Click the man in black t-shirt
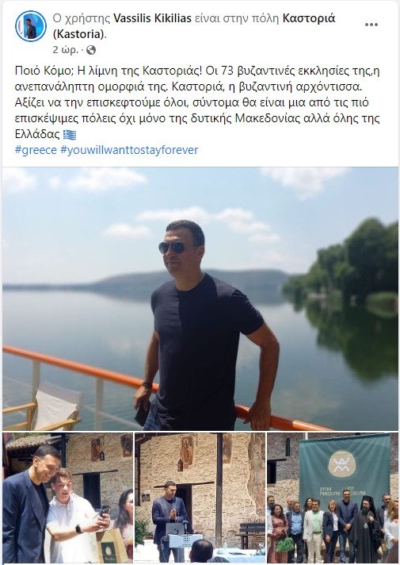Viewport: 400px width, 565px height. (x=204, y=325)
